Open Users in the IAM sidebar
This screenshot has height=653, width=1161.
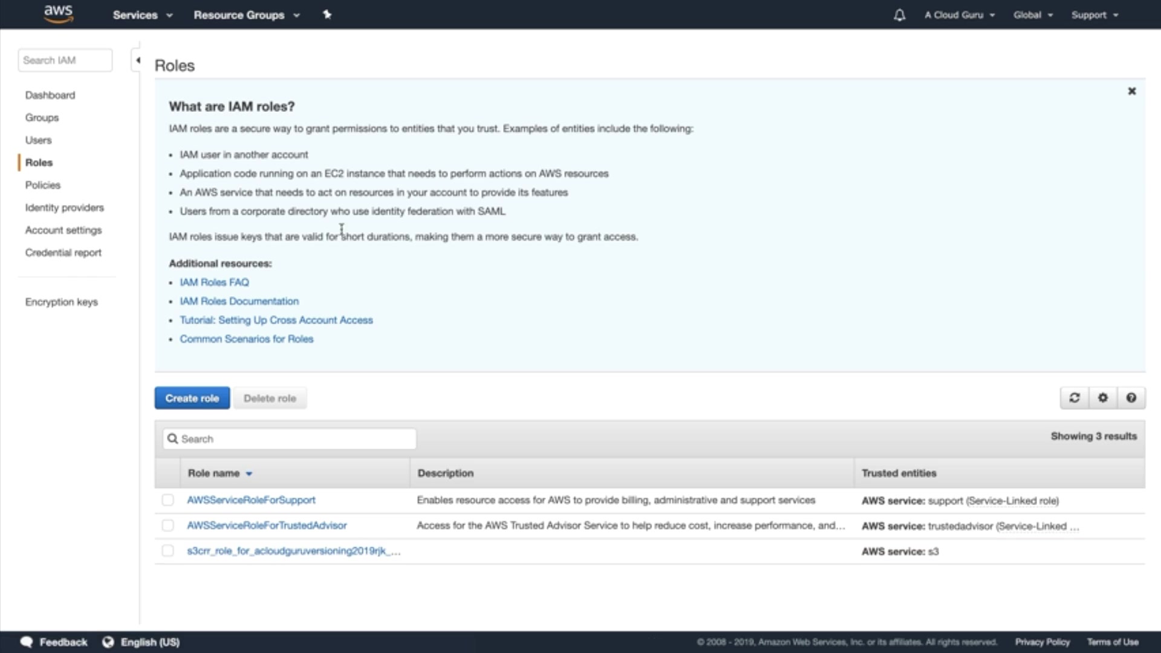38,140
